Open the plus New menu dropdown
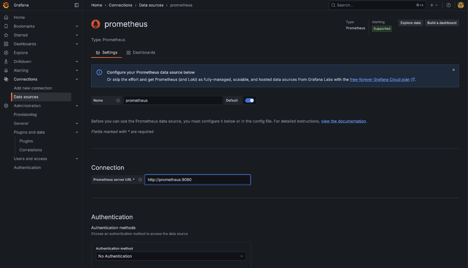The width and height of the screenshot is (468, 268). (434, 5)
